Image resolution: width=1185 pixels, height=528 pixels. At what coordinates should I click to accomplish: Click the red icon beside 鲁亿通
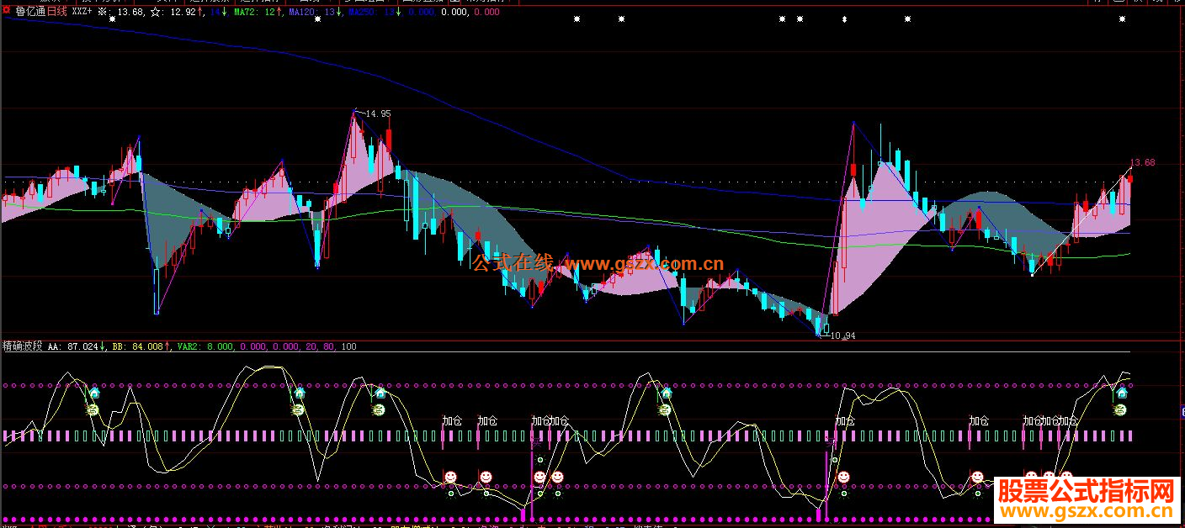(x=8, y=12)
